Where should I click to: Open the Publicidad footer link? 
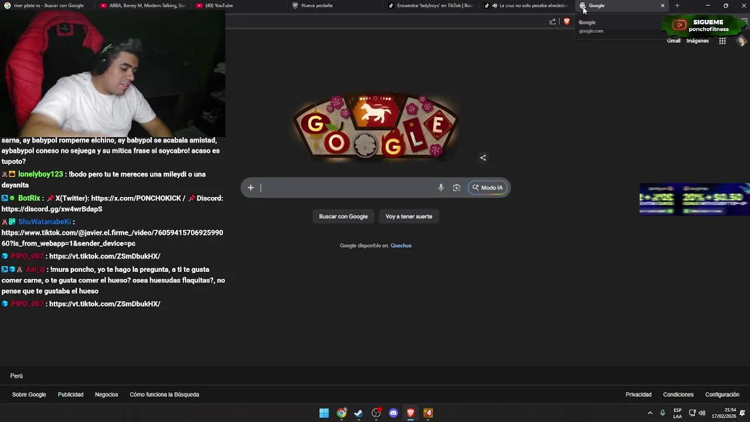tap(70, 394)
